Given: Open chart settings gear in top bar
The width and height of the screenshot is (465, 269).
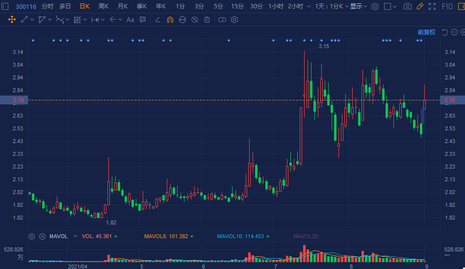Looking at the screenshot, I should pos(375,6).
